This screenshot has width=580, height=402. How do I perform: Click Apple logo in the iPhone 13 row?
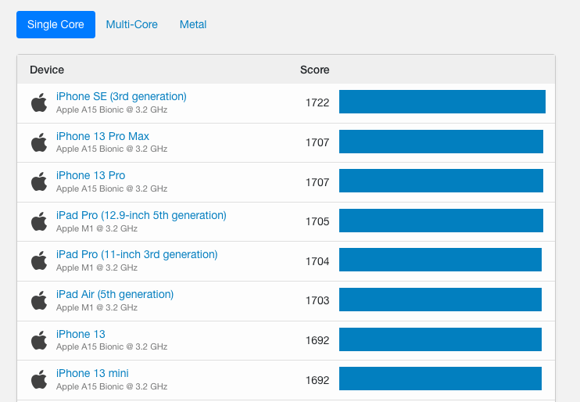[x=39, y=340]
